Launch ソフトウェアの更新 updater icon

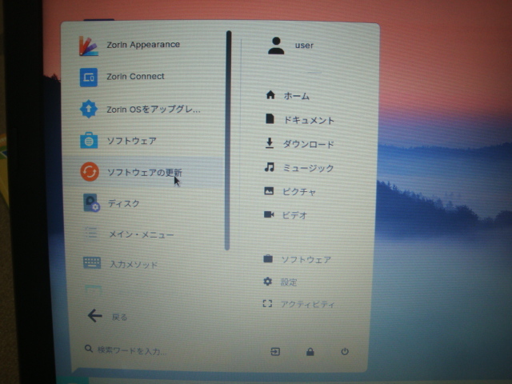click(90, 171)
